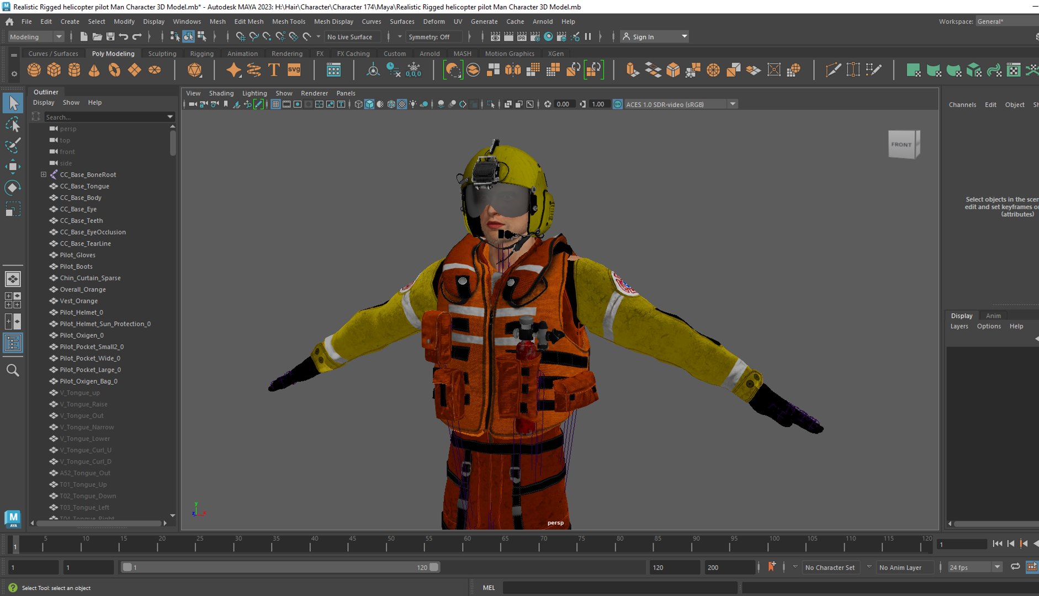
Task: Expand the CC_Base_BoneRoot node
Action: point(44,174)
